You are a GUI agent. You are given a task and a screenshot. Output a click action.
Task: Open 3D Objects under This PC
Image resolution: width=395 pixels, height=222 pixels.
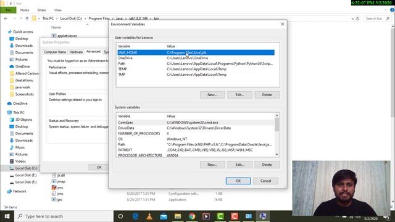[23, 120]
